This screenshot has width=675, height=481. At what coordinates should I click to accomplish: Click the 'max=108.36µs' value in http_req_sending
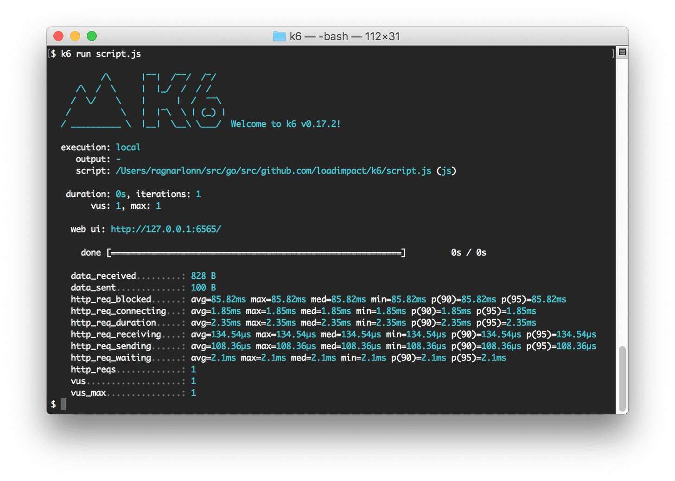tap(286, 346)
